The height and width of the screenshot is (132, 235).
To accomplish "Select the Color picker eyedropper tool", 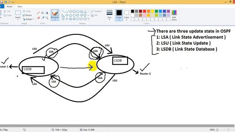I will coord(43,18).
